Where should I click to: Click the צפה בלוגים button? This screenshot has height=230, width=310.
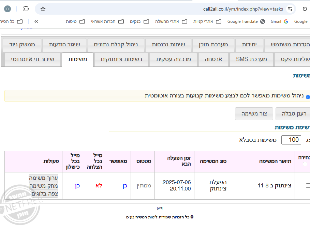45,194
